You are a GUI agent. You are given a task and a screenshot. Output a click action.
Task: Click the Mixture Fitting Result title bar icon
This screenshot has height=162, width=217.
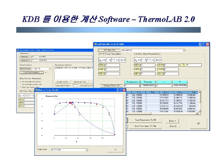coord(36,90)
